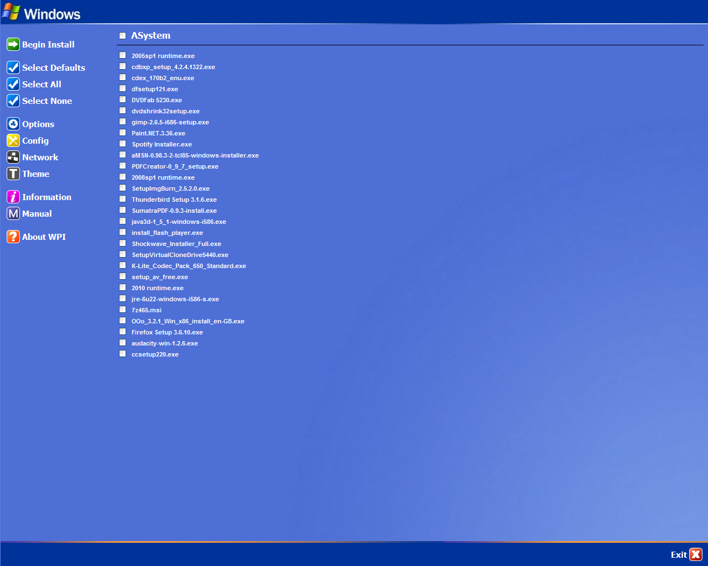Click the Select Defaults label
708x566 pixels.
coord(54,68)
